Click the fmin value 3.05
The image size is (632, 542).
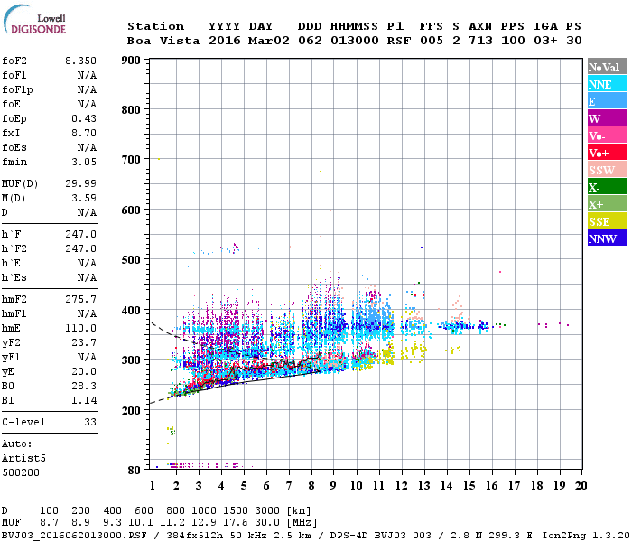coord(84,162)
